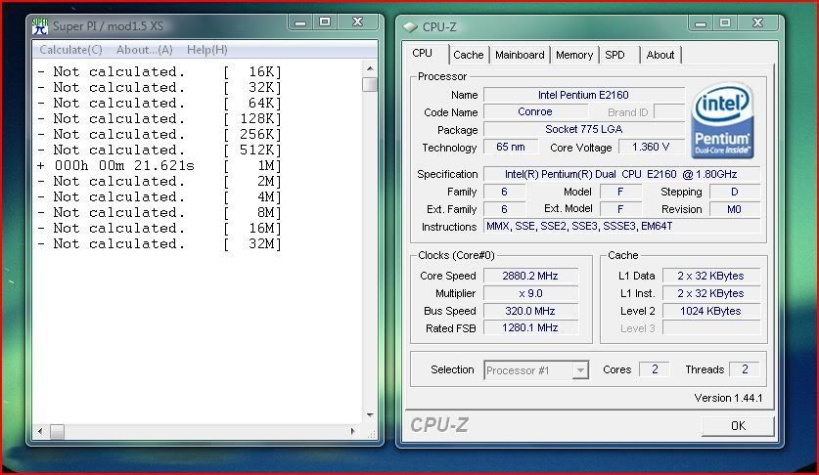Click the empty Brand ID field
This screenshot has height=475, width=819.
point(669,111)
